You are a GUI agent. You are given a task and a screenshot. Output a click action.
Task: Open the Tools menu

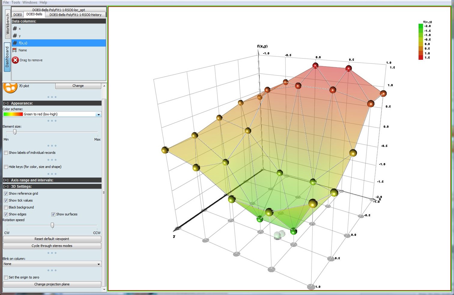[16, 2]
